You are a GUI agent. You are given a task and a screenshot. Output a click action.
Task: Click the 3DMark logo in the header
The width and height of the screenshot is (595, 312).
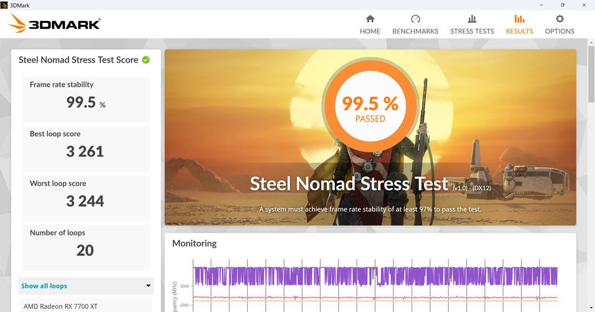[55, 24]
